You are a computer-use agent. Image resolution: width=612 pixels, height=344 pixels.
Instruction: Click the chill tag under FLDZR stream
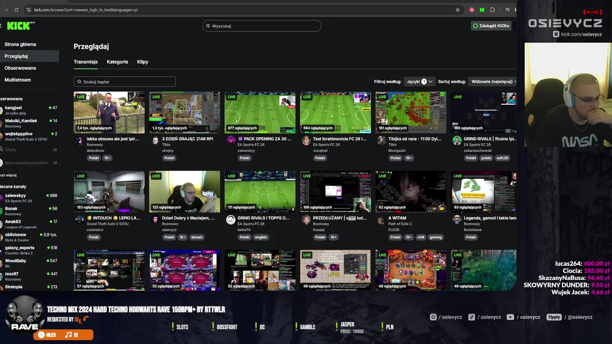[421, 237]
